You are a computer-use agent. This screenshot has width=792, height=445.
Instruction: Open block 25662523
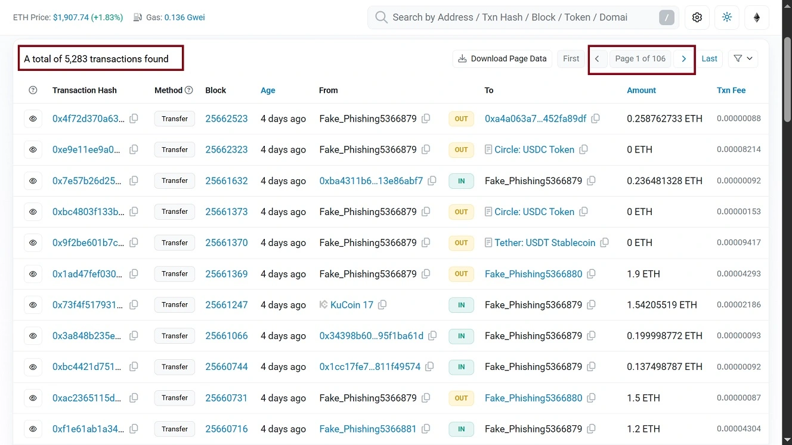pos(227,119)
